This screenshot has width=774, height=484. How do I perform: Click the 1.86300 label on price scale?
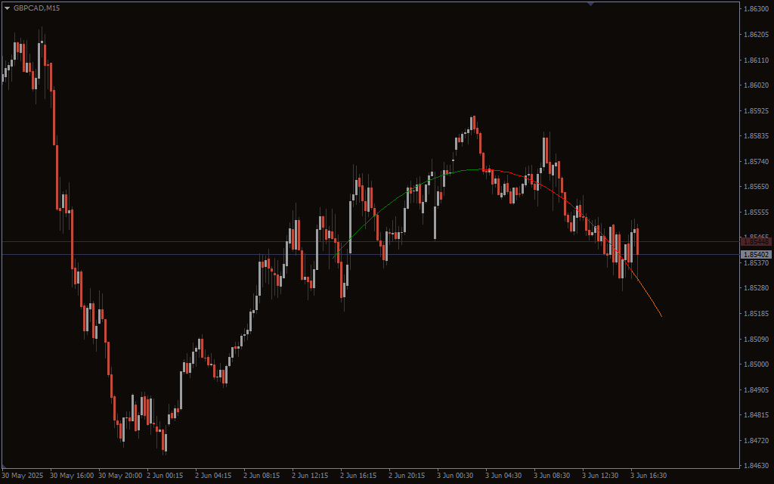coord(756,9)
